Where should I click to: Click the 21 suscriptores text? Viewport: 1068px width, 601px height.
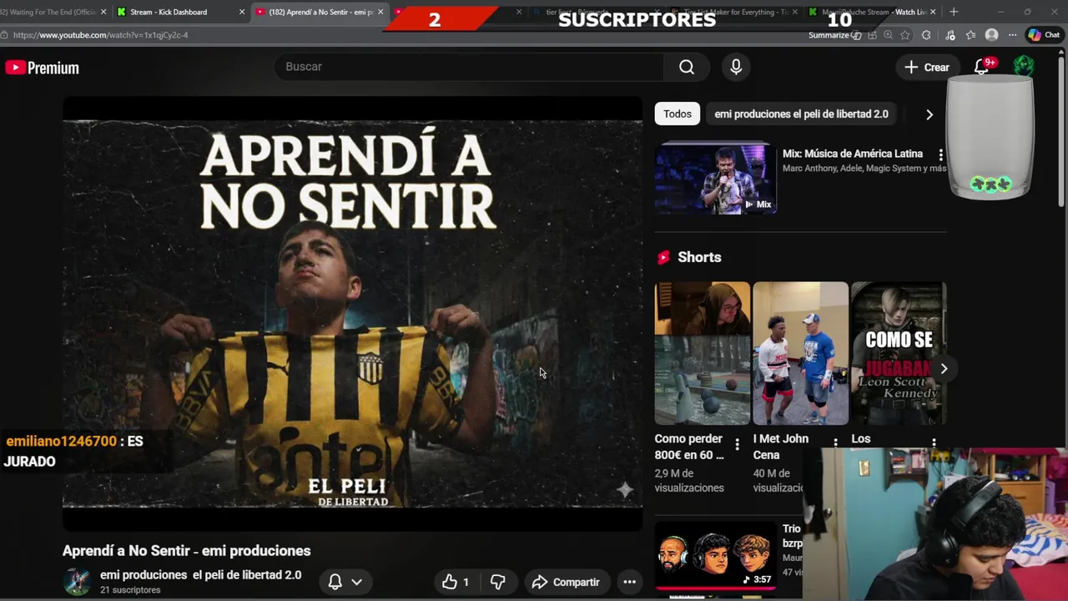[x=130, y=590]
